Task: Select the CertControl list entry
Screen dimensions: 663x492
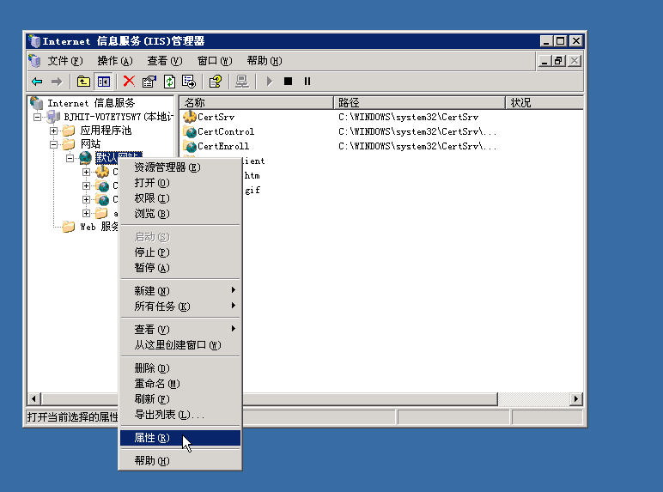Action: (226, 131)
